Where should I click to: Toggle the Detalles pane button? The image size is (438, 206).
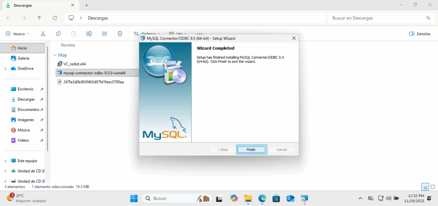coord(420,34)
